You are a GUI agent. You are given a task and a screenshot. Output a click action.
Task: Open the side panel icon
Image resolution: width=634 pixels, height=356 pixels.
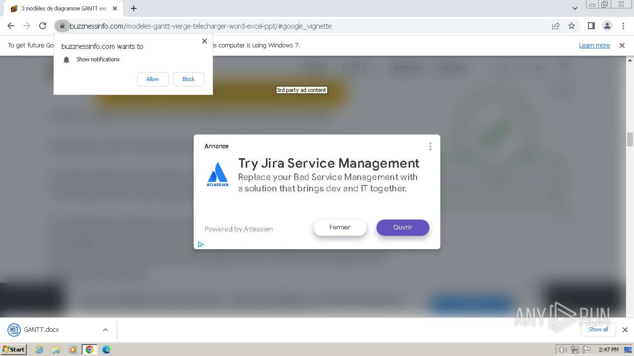point(591,26)
